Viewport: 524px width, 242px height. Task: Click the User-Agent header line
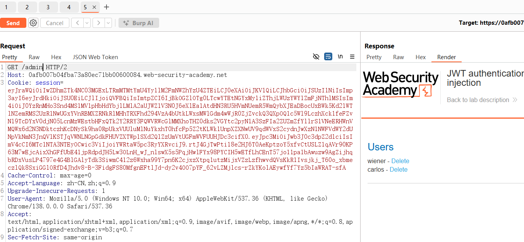click(168, 202)
